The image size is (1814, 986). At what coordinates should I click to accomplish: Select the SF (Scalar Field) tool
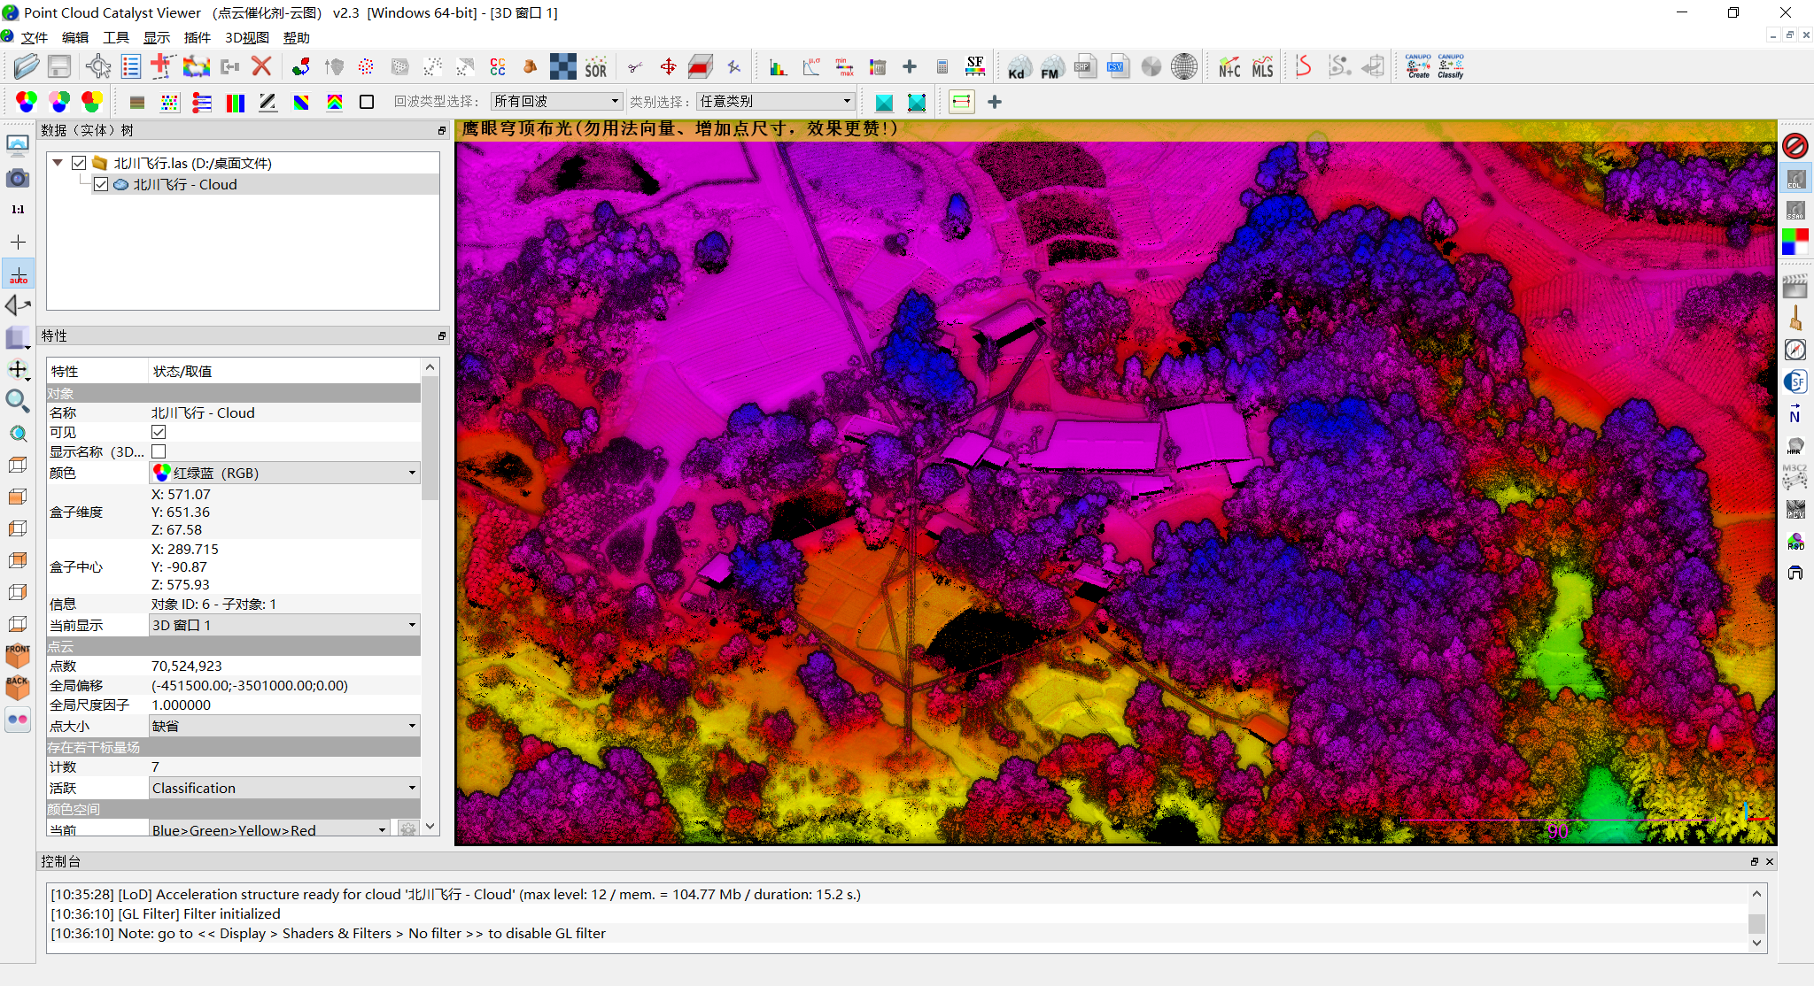click(x=974, y=68)
